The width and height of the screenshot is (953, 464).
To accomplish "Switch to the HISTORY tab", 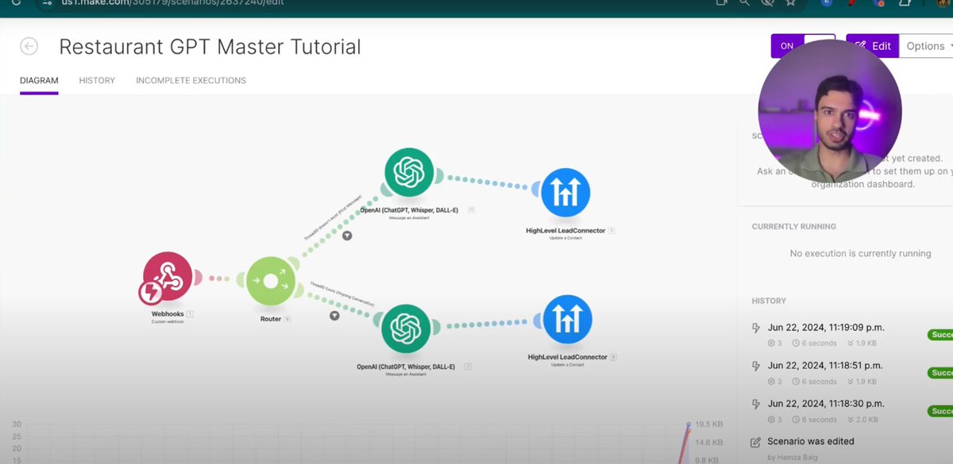I will [x=97, y=81].
